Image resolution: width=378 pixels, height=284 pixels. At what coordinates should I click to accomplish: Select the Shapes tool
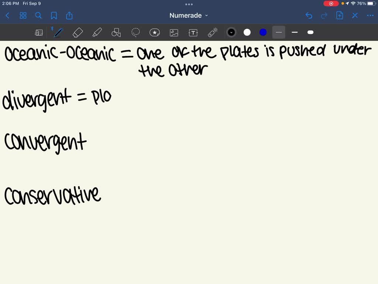116,33
